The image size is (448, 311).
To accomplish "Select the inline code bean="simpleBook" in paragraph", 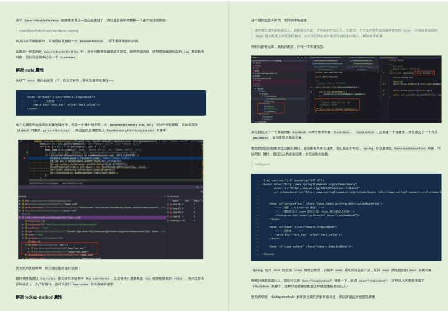I will coord(373,281).
